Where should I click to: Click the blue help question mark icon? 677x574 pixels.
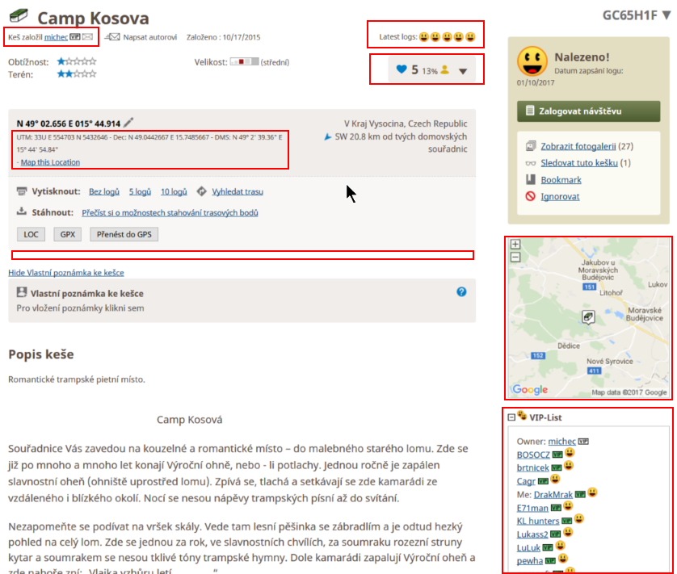point(461,292)
